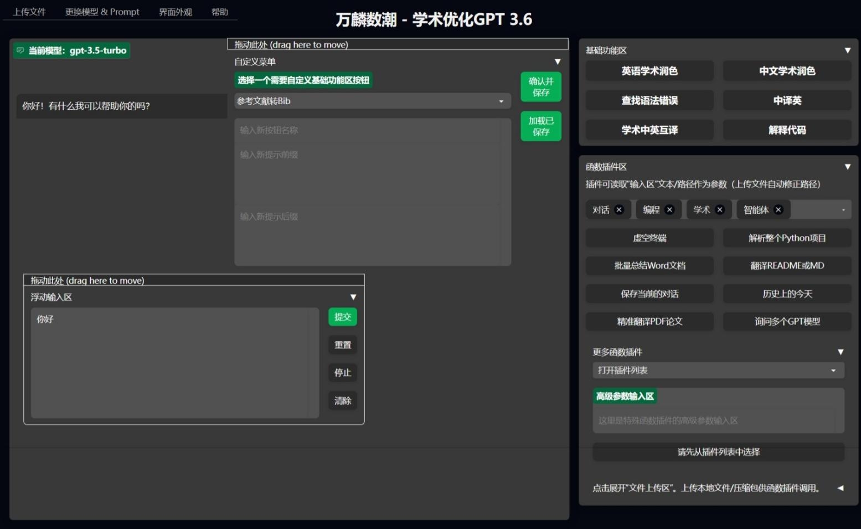Open the 界面外观 menu
The image size is (861, 529).
click(x=176, y=12)
